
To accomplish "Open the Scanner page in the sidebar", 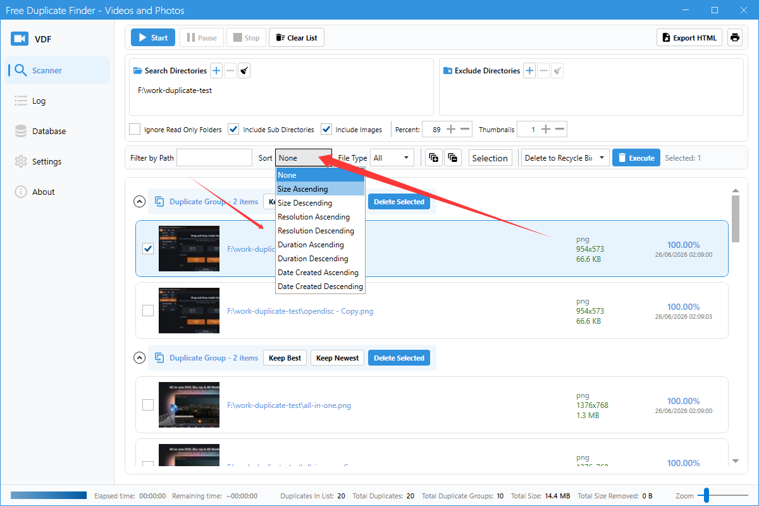I will (x=58, y=70).
